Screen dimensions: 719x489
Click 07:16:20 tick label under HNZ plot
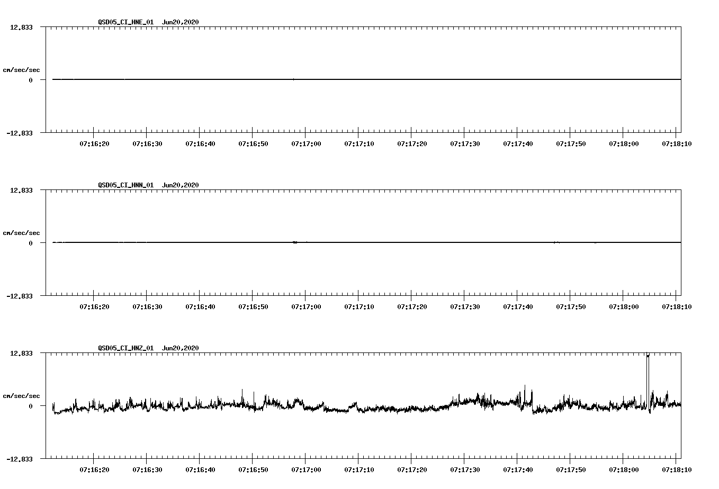pos(95,469)
